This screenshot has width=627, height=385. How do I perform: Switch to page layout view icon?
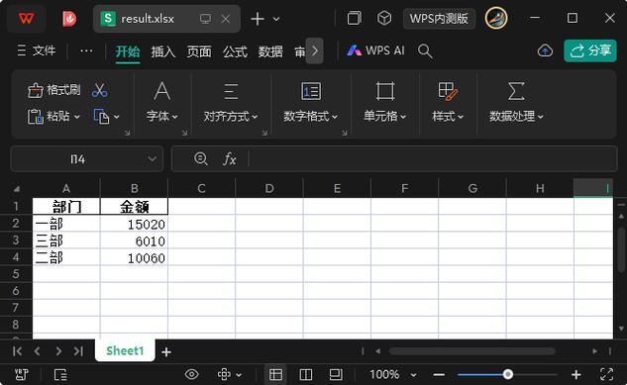click(336, 374)
